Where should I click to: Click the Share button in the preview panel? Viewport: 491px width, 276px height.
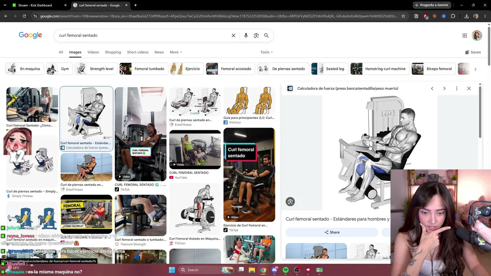[x=332, y=232]
